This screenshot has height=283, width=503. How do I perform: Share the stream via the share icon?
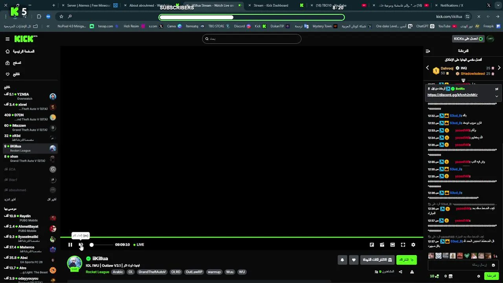[x=400, y=272]
